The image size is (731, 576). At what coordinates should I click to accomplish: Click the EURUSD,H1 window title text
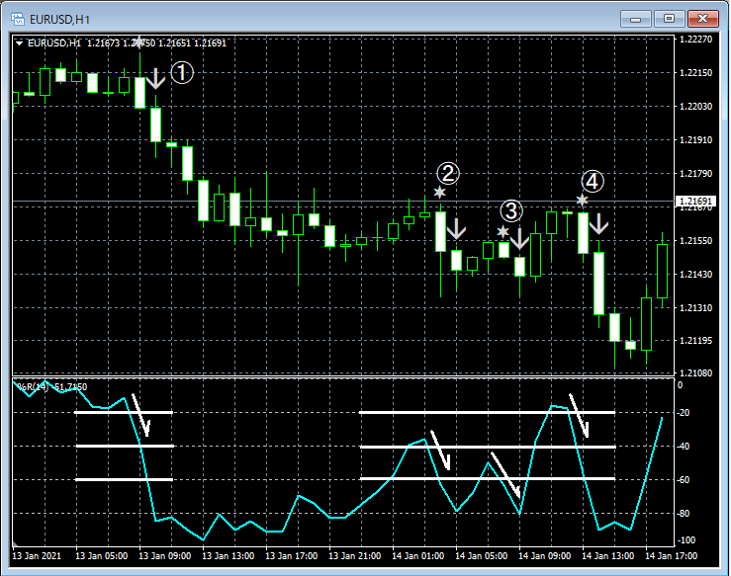click(59, 20)
